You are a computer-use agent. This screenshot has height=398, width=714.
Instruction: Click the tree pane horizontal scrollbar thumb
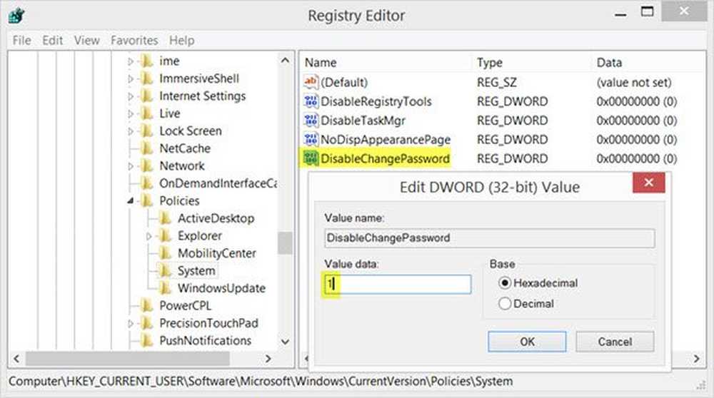128,359
